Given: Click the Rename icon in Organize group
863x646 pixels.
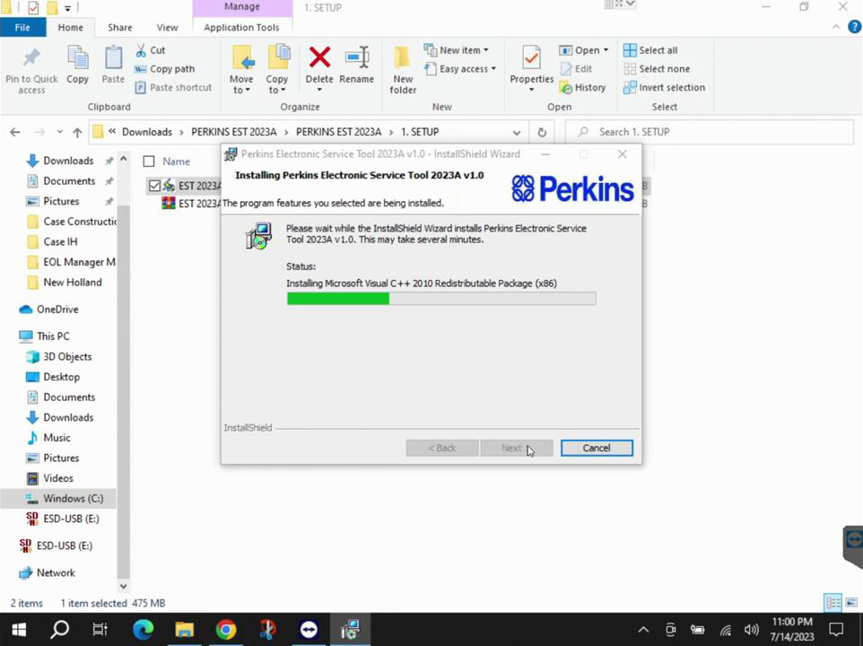Looking at the screenshot, I should point(357,57).
